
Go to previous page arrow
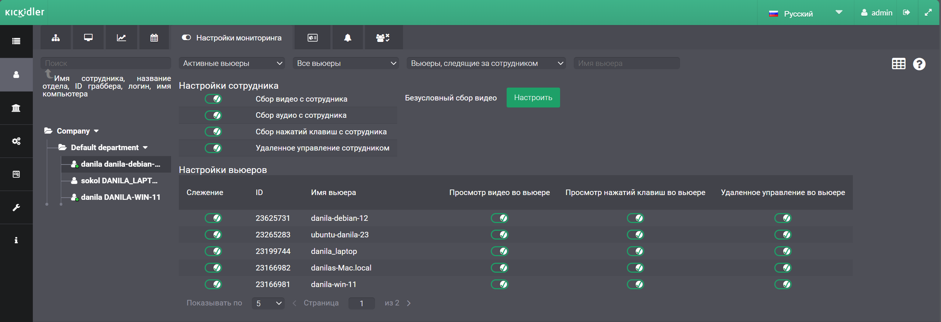294,303
